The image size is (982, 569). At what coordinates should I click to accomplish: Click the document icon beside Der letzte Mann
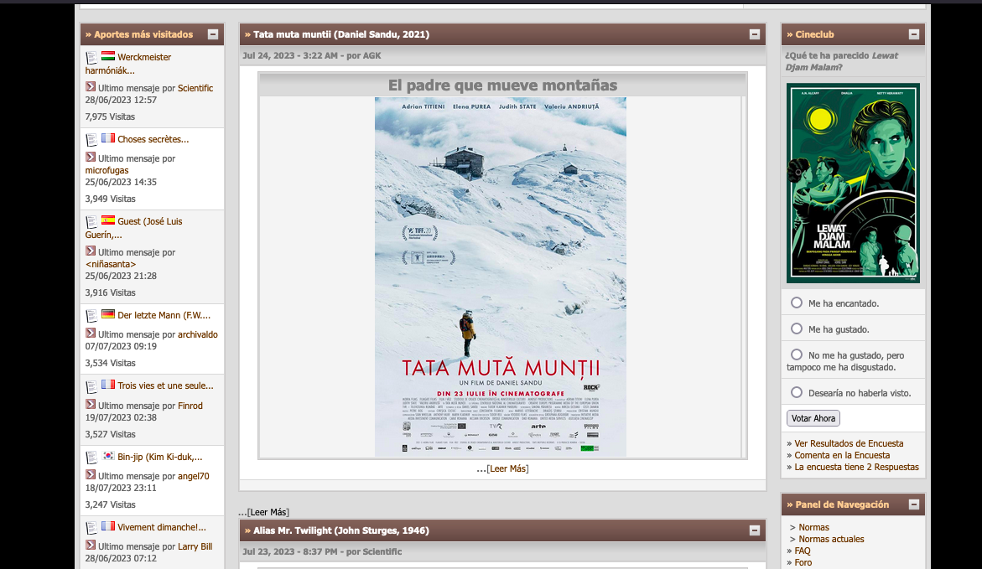91,315
